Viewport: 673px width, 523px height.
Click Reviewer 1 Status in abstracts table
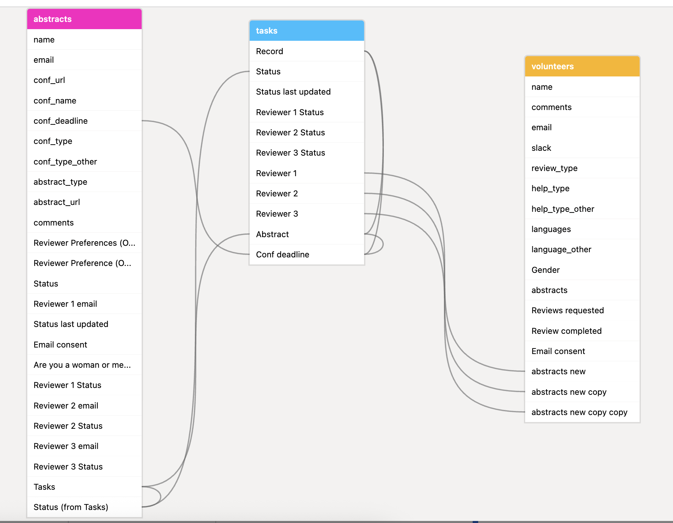[x=84, y=385]
